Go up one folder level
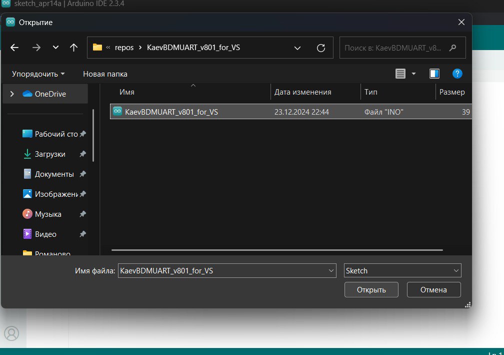This screenshot has height=355, width=504. (x=73, y=48)
